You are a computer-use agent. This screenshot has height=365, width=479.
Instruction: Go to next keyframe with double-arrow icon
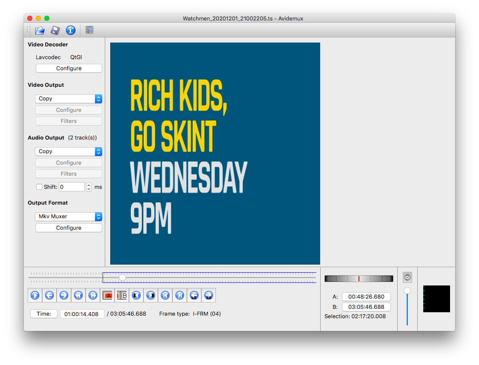click(x=93, y=295)
